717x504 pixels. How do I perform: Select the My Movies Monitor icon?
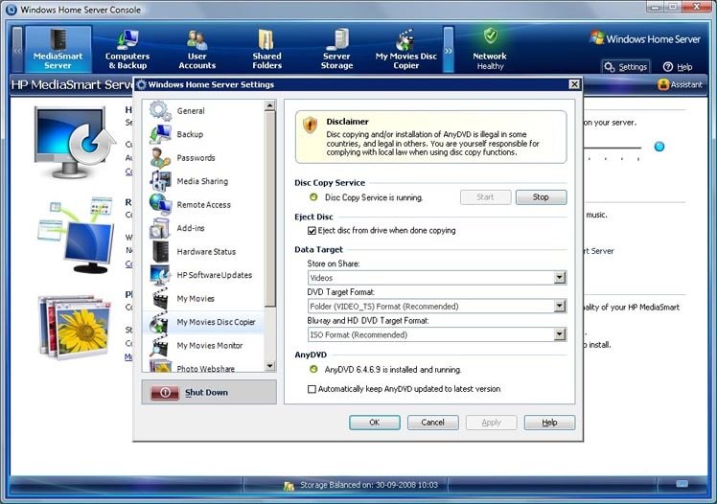(x=160, y=346)
